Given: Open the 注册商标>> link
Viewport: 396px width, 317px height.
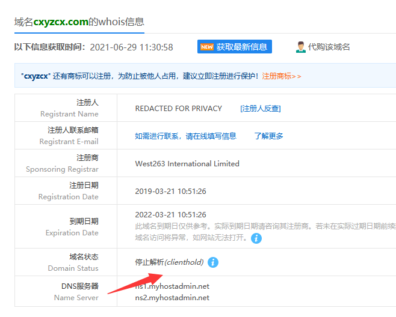Looking at the screenshot, I should [282, 76].
